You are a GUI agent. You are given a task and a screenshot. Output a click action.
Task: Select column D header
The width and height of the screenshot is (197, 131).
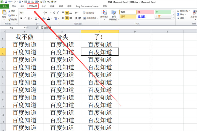(x=135, y=31)
